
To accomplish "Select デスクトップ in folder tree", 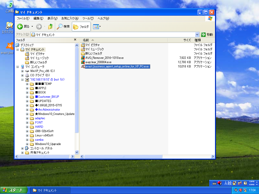I will tap(25, 45).
